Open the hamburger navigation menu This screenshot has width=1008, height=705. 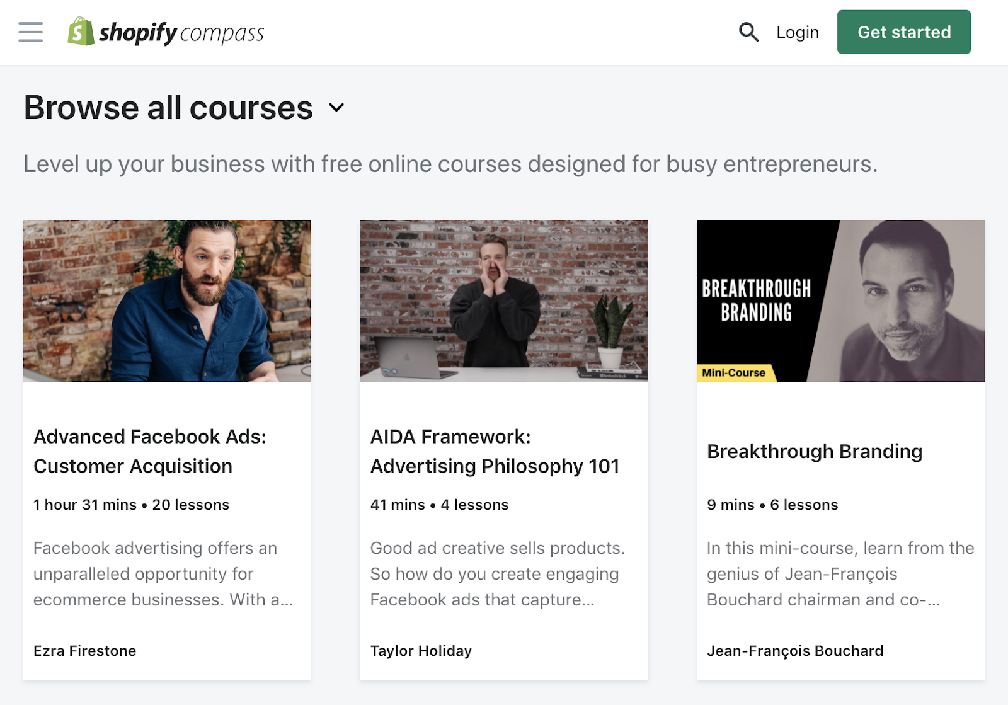click(x=31, y=32)
